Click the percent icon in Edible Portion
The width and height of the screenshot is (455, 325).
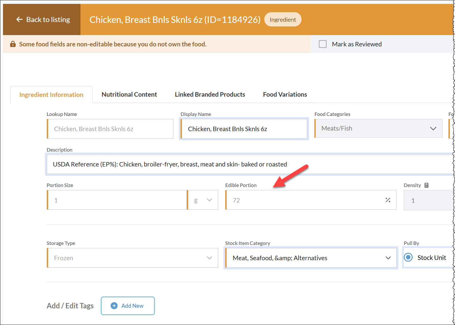(x=388, y=200)
